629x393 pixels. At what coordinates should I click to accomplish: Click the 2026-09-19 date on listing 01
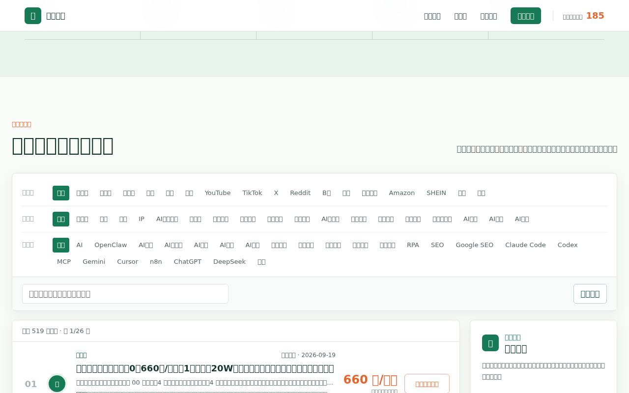(x=318, y=355)
